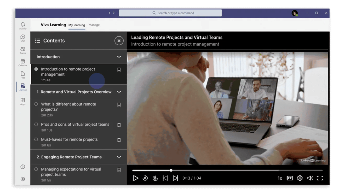Open the Apps store icon
The width and height of the screenshot is (345, 194).
[x=23, y=101]
